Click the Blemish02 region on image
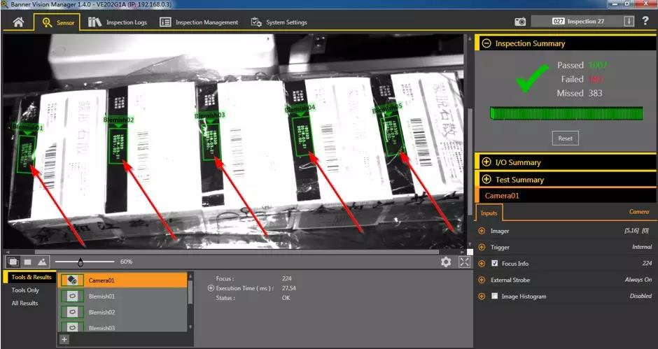Screen dimensions: 658x349 pyautogui.click(x=118, y=145)
